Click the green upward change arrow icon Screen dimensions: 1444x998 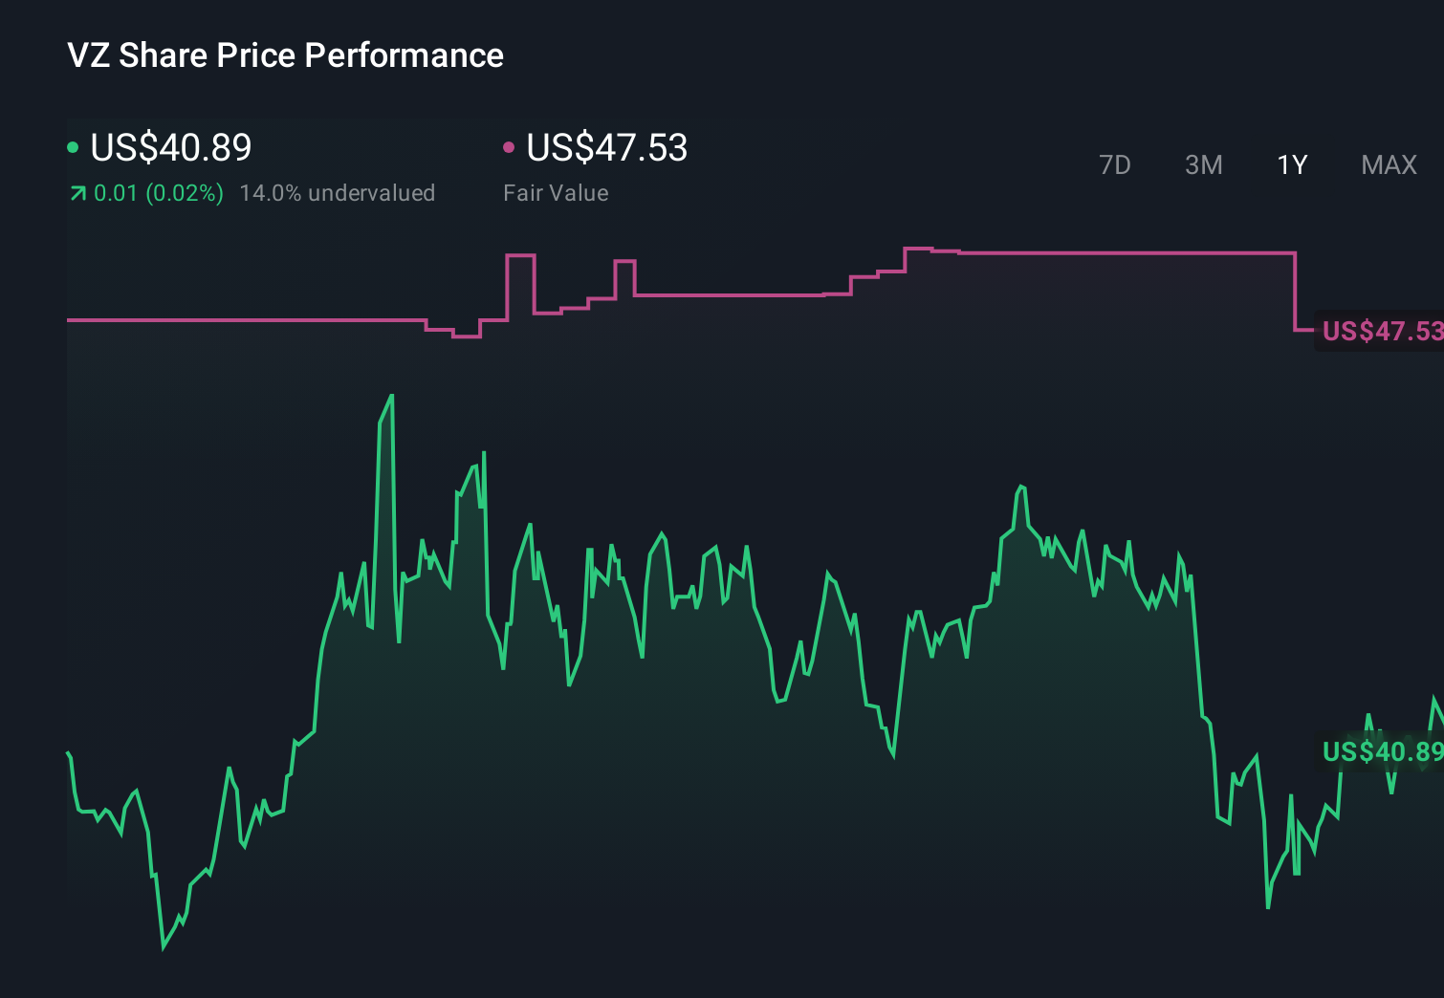coord(77,192)
